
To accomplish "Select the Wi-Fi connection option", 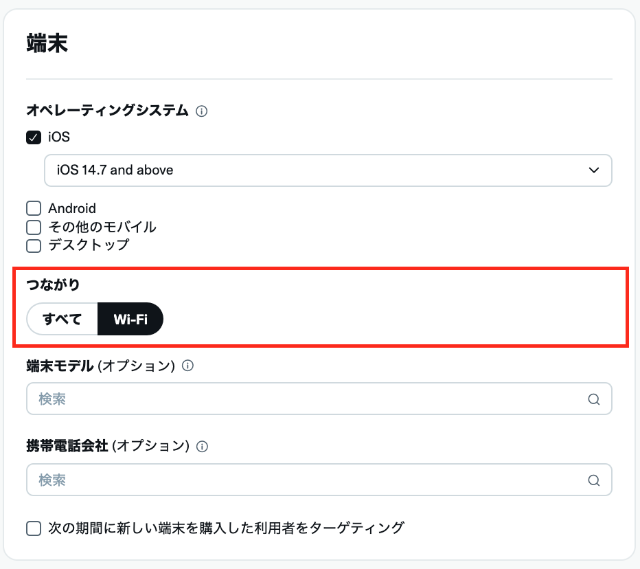I will 130,319.
